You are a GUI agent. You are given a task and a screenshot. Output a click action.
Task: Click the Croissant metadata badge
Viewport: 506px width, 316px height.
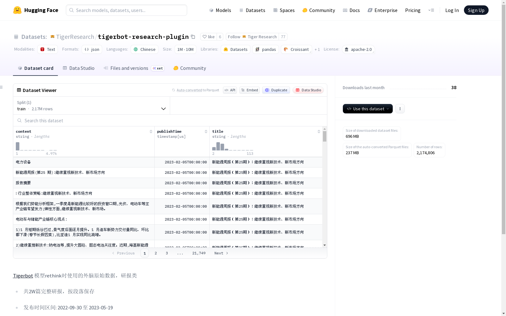[296, 49]
